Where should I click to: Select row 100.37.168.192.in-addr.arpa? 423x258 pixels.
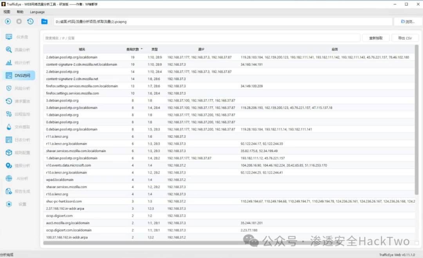click(229, 238)
